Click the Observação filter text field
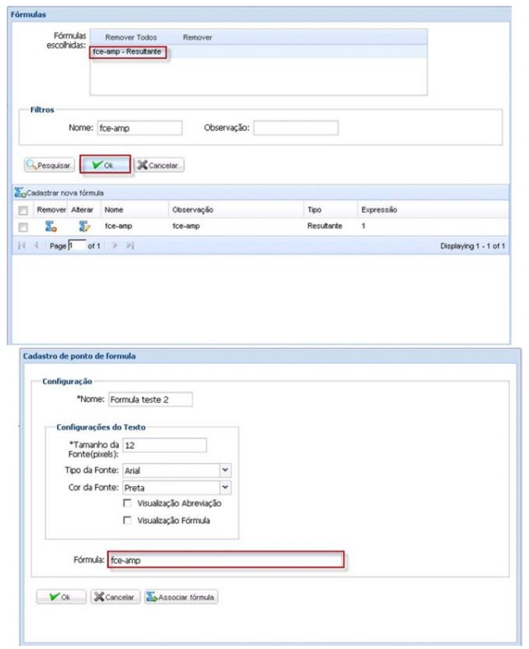This screenshot has height=649, width=529. click(295, 128)
